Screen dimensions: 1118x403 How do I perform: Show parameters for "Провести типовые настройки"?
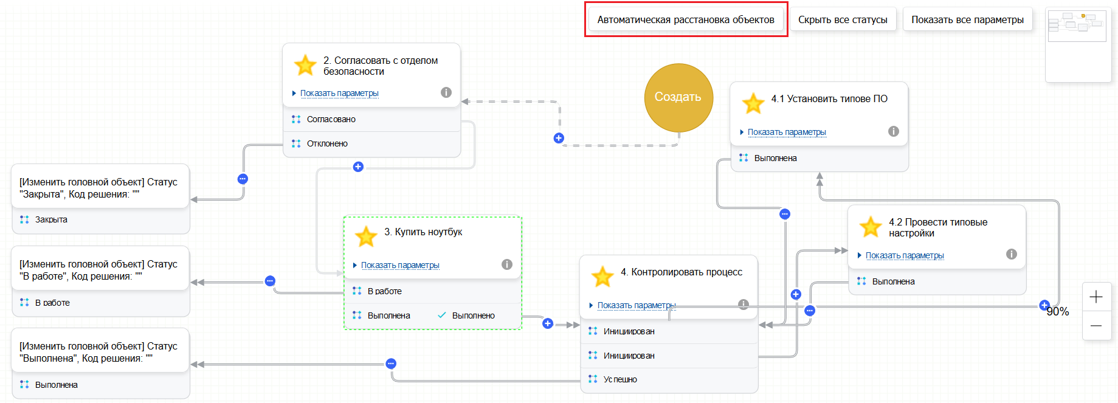click(904, 255)
